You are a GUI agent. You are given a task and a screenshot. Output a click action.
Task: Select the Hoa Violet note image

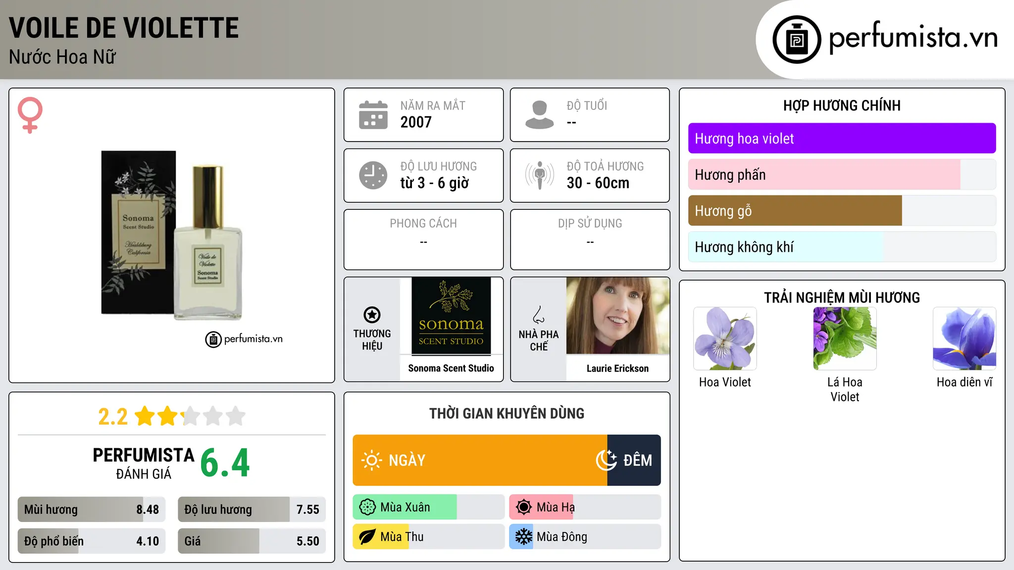pos(725,338)
